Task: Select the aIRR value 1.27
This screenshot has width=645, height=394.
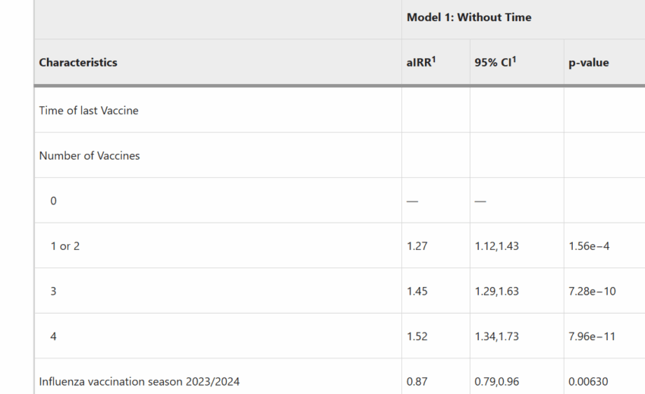Action: (417, 246)
